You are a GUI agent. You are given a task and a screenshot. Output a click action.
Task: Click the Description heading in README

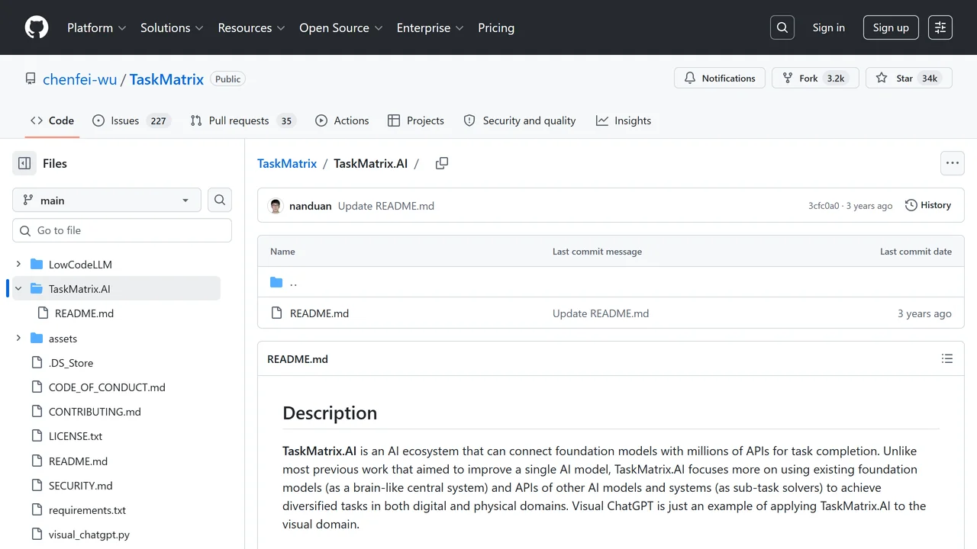coord(330,413)
